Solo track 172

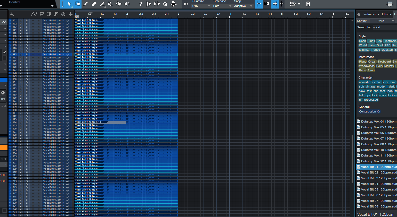pyautogui.click(x=27, y=54)
